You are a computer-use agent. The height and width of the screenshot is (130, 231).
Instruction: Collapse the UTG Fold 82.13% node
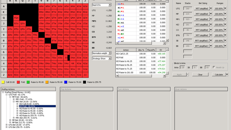(x=7, y=95)
